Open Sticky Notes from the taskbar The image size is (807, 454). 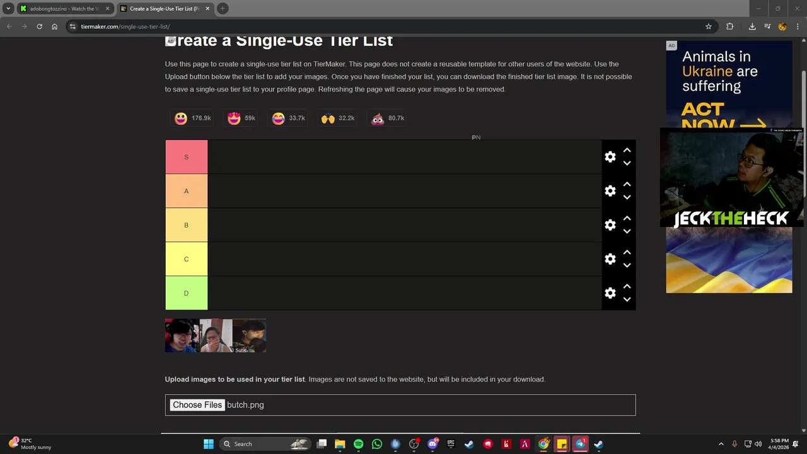[x=562, y=444]
